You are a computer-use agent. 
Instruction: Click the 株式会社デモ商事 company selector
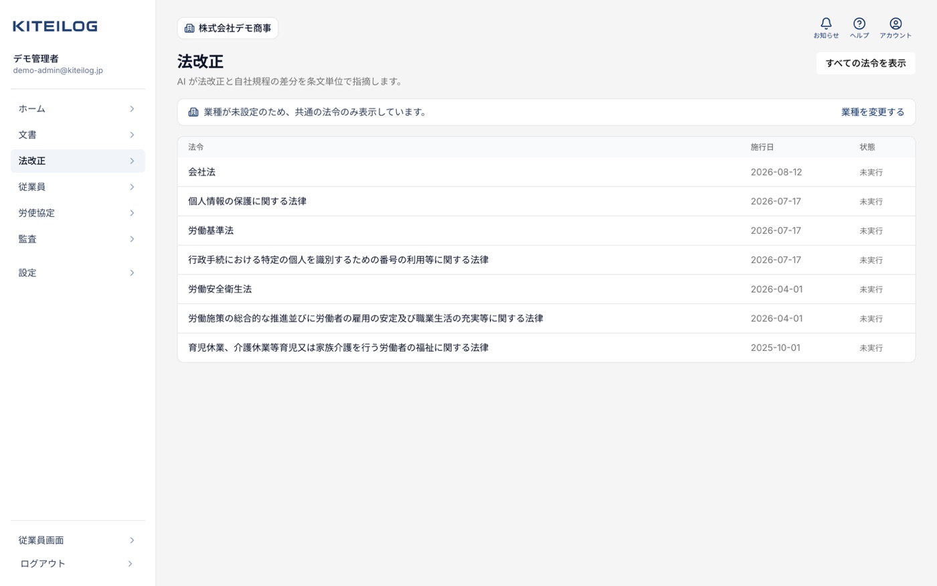pyautogui.click(x=228, y=28)
